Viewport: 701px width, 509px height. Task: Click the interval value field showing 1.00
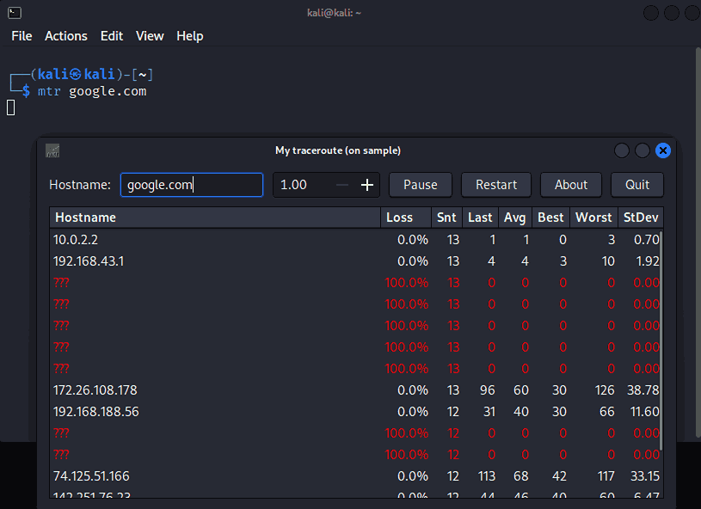pos(301,185)
